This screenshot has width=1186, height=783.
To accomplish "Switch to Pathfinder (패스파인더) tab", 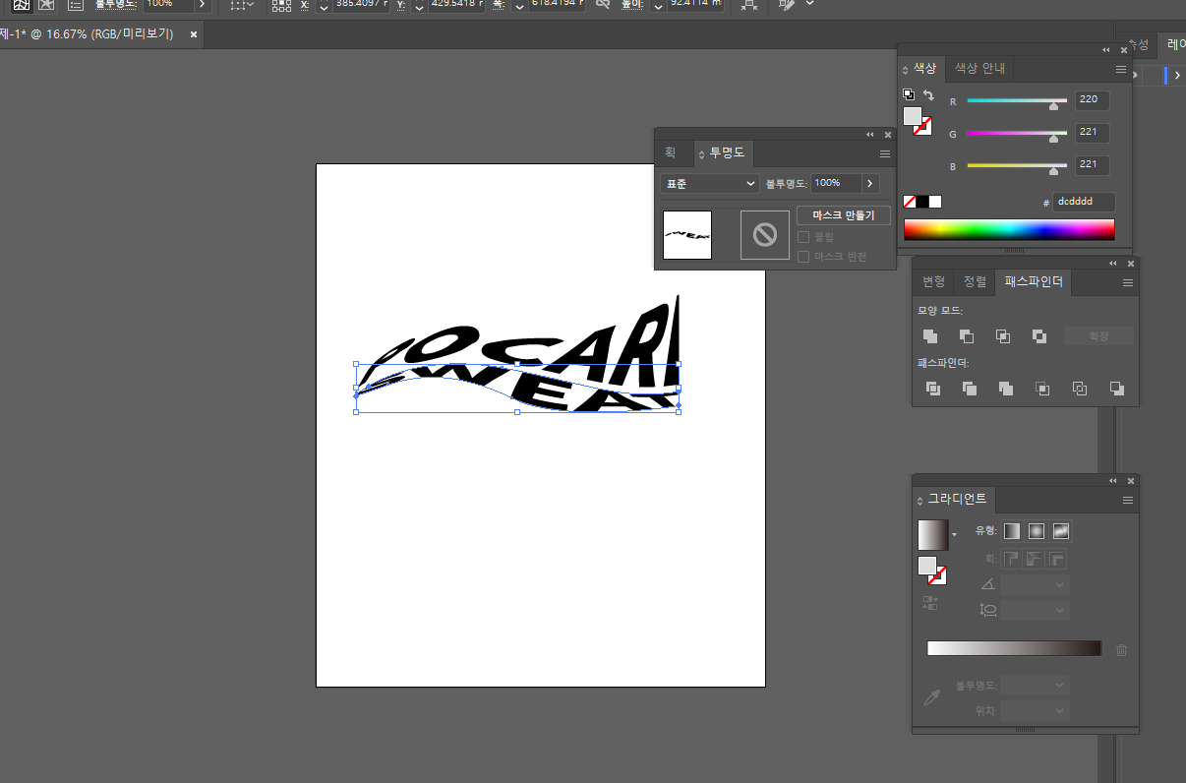I will click(1034, 282).
